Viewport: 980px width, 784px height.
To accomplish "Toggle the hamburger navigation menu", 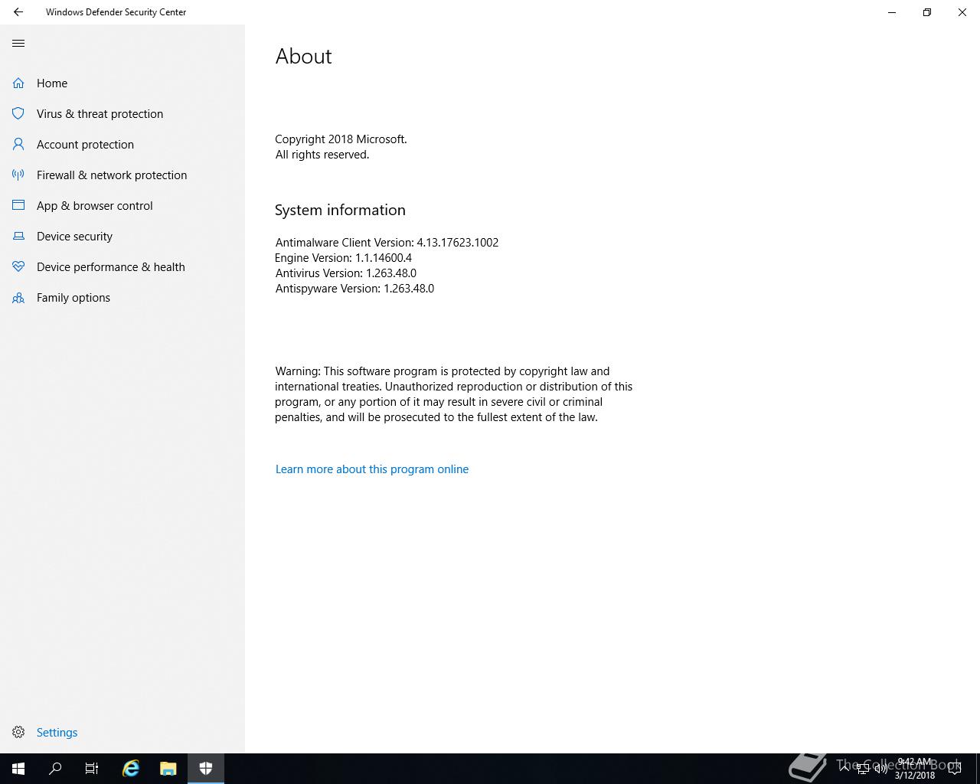I will click(x=18, y=43).
